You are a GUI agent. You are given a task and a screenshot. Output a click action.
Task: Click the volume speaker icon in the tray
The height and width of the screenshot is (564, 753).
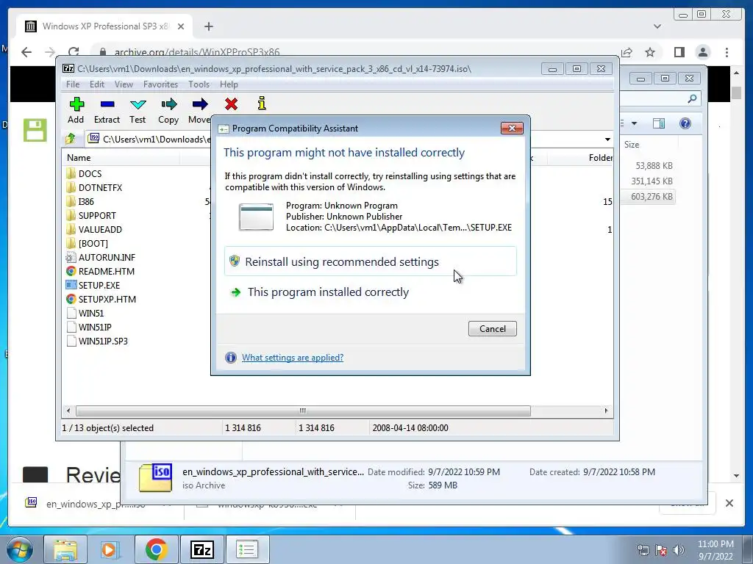(x=679, y=549)
